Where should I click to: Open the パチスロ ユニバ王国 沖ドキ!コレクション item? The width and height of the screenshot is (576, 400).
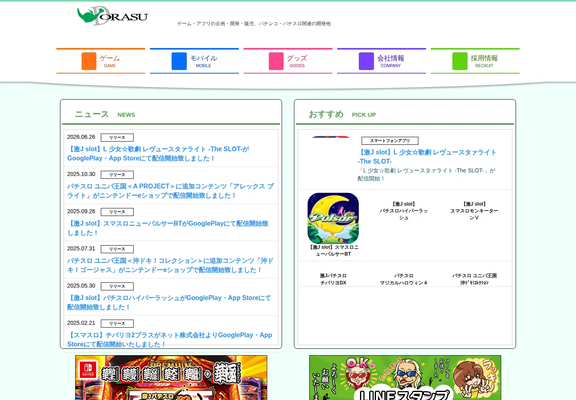coord(474,279)
